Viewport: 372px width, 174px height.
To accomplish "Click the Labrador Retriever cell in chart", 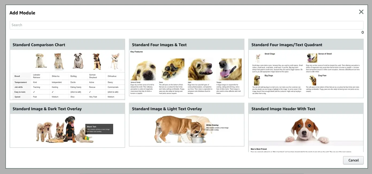I will pos(37,76).
